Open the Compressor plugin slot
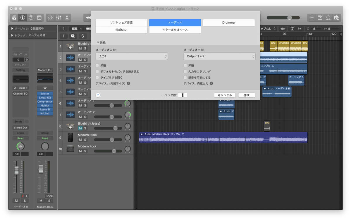 [45, 102]
